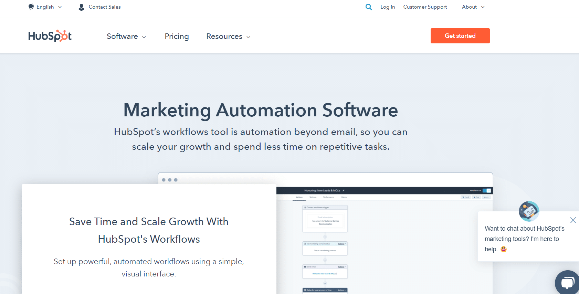Click the 'Set as a marketing contact' text
Image resolution: width=579 pixels, height=294 pixels.
click(325, 251)
